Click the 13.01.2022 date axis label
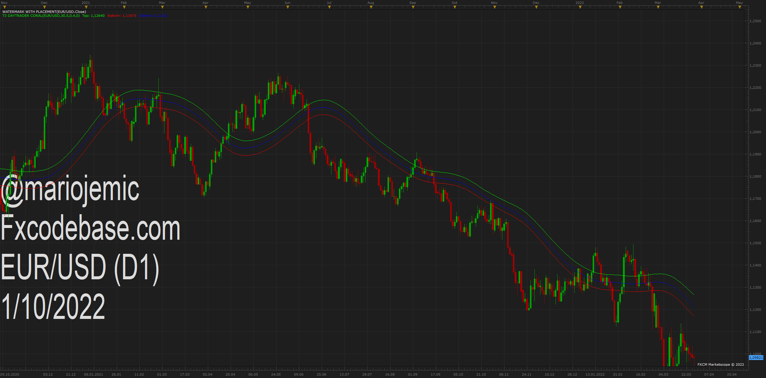The image size is (766, 378). point(595,374)
